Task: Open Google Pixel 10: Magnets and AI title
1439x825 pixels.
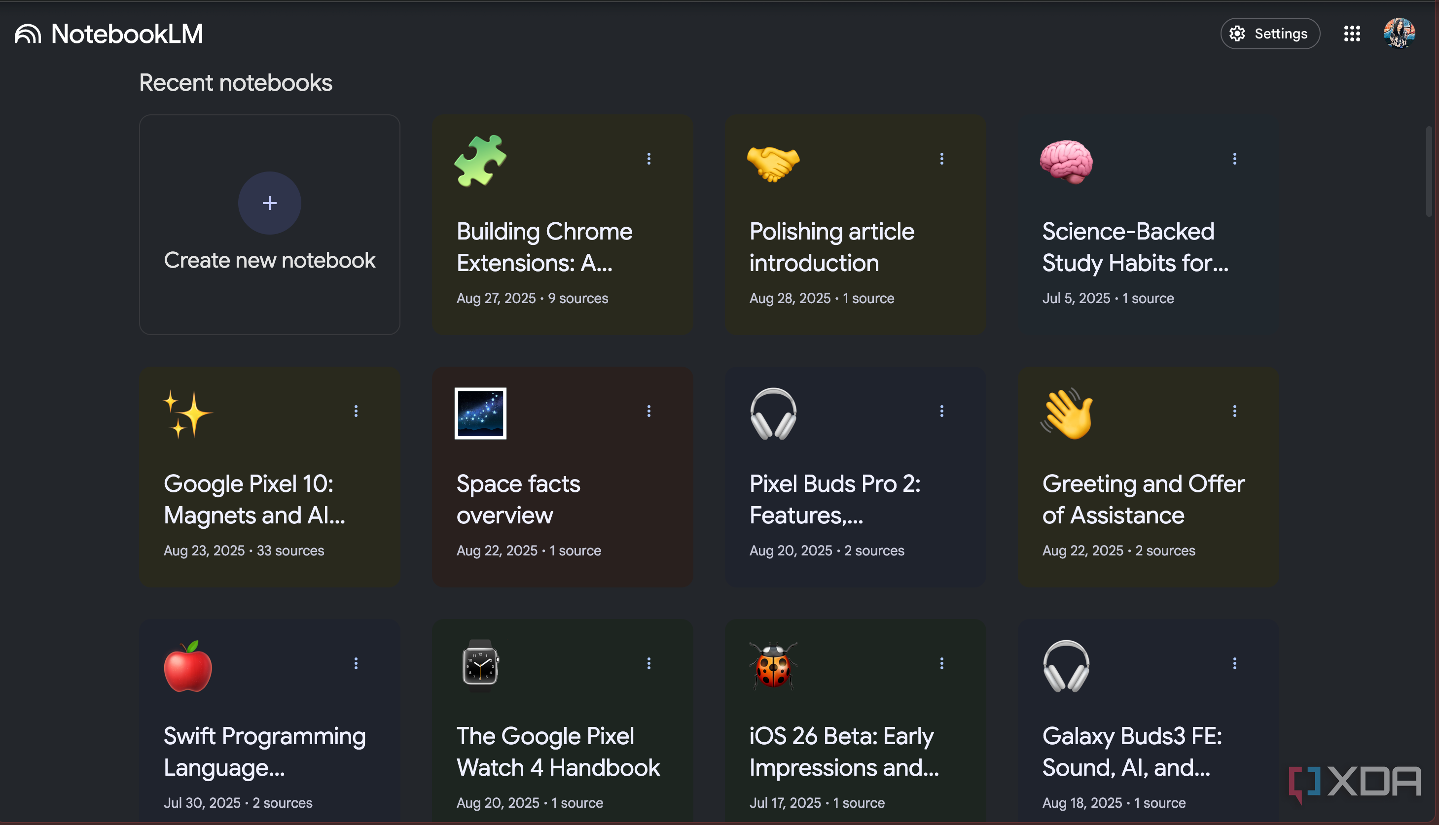Action: (254, 499)
